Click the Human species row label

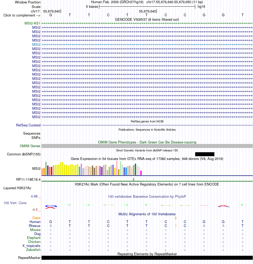pyautogui.click(x=35, y=222)
